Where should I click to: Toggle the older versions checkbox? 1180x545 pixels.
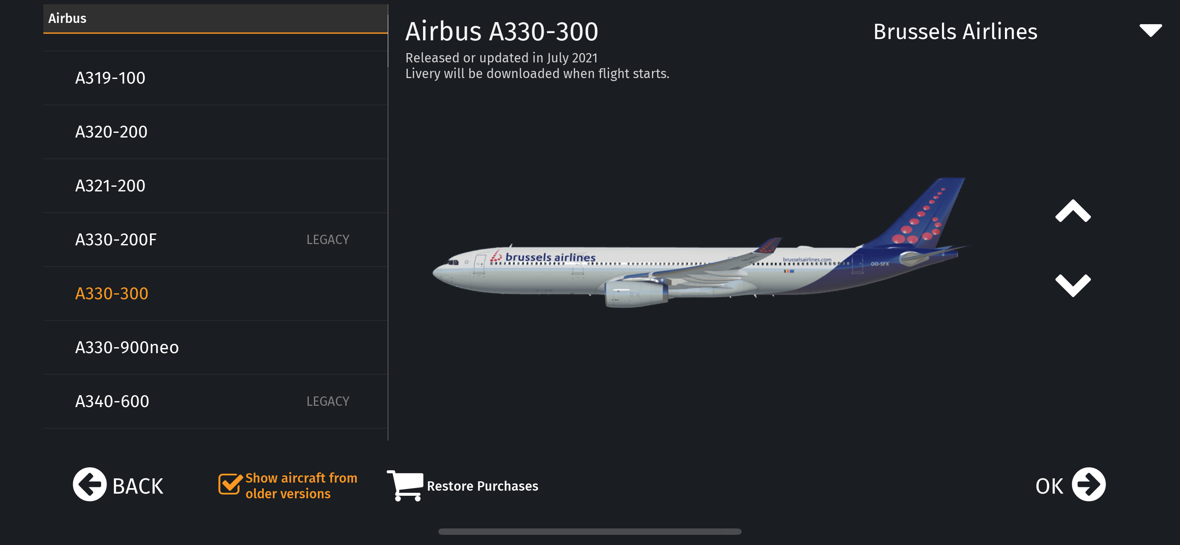coord(229,485)
